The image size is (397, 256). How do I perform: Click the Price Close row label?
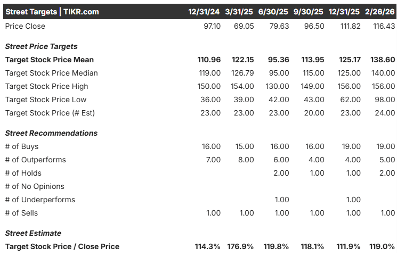(25, 26)
